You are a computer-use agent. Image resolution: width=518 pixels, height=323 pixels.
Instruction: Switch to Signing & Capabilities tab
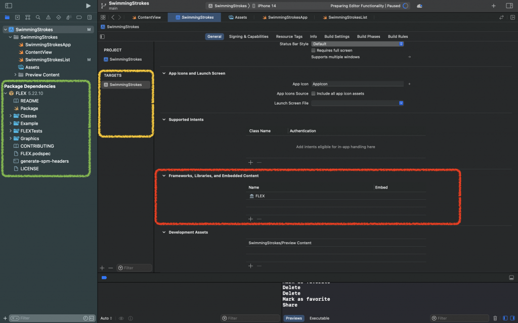[x=248, y=37]
